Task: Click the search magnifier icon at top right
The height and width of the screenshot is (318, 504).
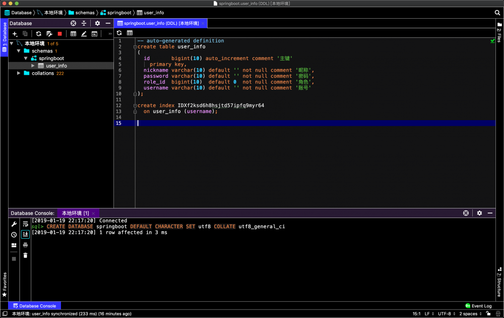Action: click(497, 12)
